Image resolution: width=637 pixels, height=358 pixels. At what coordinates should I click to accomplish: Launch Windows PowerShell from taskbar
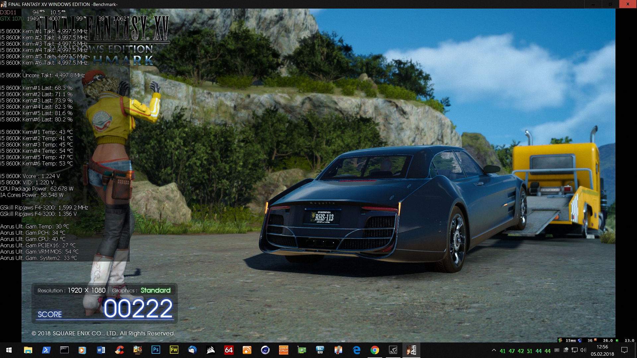(46, 350)
